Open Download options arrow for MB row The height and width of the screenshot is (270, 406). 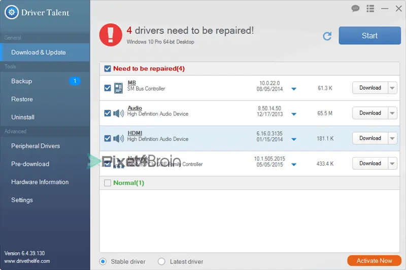tap(392, 88)
